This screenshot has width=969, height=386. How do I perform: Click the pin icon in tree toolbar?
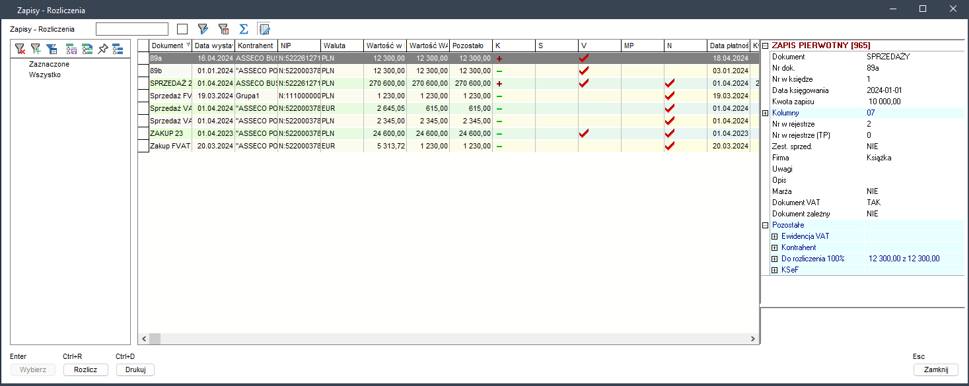[102, 49]
